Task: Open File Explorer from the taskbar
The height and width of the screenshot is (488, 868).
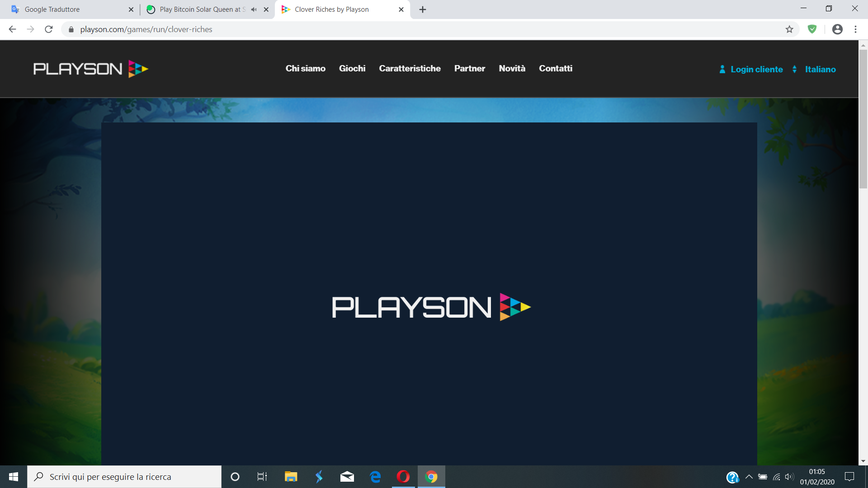Action: click(291, 477)
